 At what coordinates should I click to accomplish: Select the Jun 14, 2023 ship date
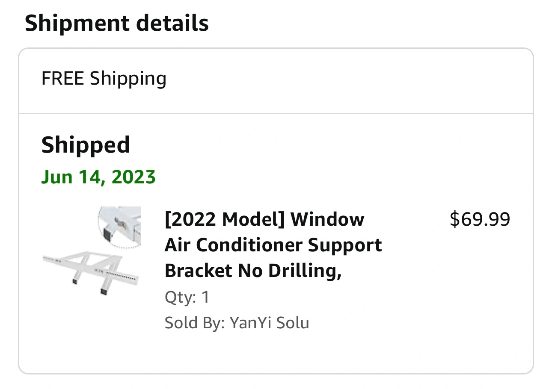tap(98, 177)
